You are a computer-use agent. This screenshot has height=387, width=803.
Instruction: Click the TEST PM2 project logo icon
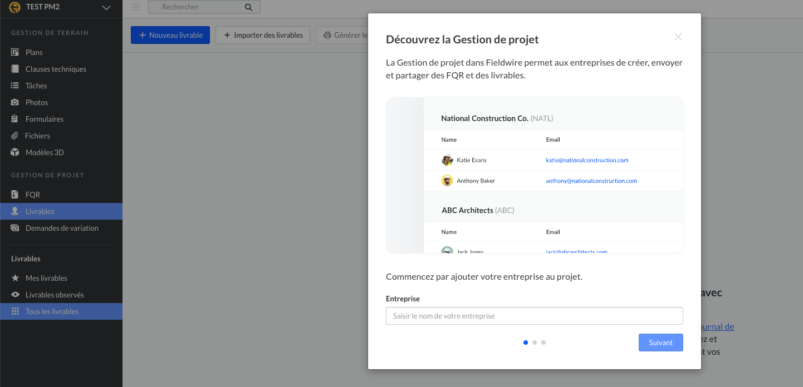pyautogui.click(x=15, y=7)
